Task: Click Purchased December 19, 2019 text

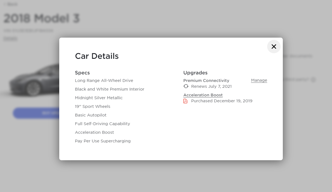Action: pos(222,101)
